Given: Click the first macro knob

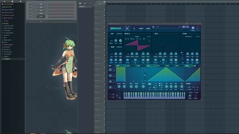Looking at the screenshot, I should 111,70.
